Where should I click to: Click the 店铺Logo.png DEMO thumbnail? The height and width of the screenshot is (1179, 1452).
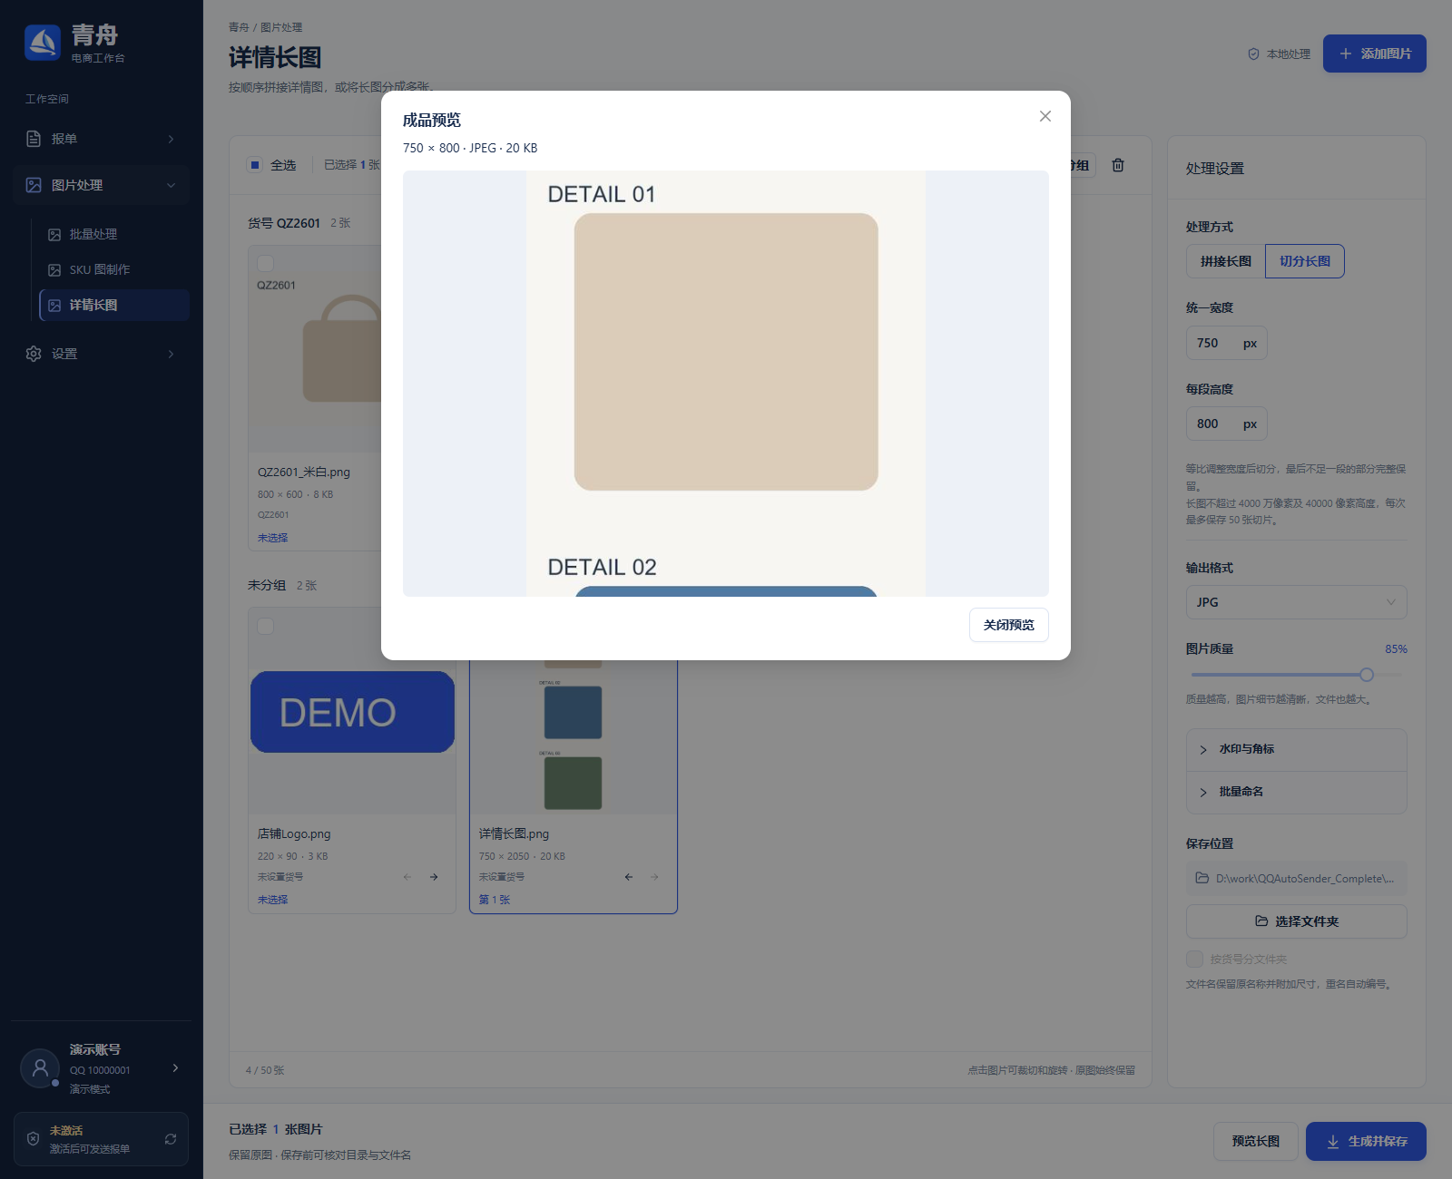point(352,711)
